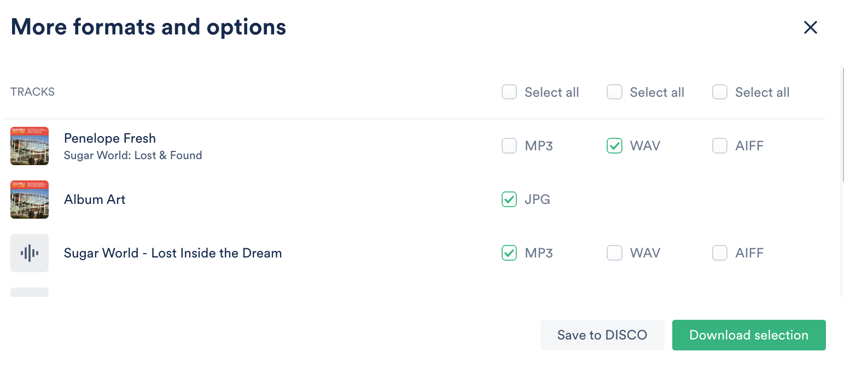Uncheck WAV for Penelope Fresh

tap(614, 146)
